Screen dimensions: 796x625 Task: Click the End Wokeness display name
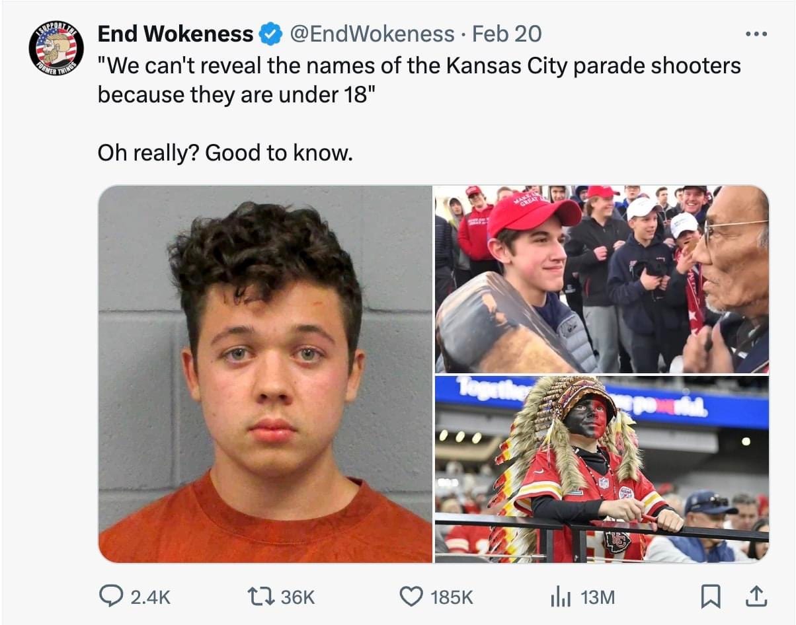coord(176,34)
